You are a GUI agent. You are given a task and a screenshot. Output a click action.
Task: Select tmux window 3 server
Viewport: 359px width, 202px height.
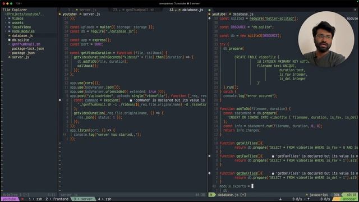[83, 199]
